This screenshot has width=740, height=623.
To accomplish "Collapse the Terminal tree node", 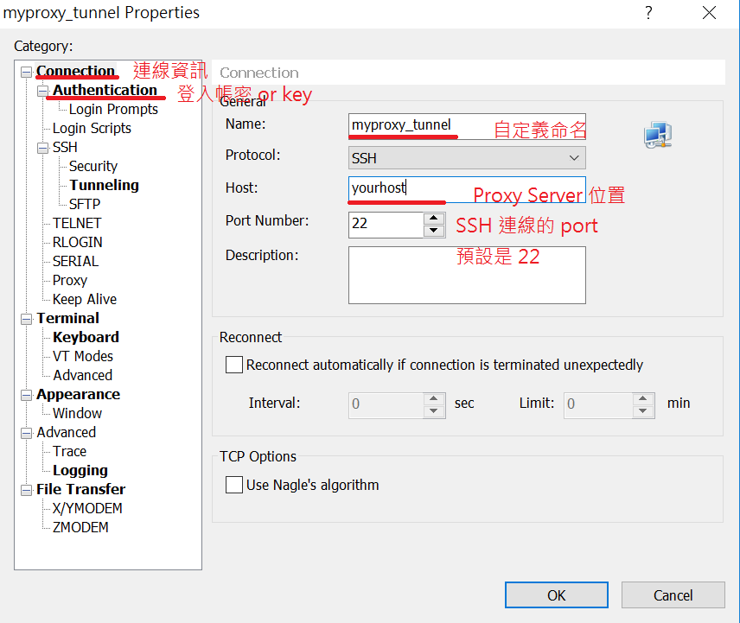I will tap(27, 319).
